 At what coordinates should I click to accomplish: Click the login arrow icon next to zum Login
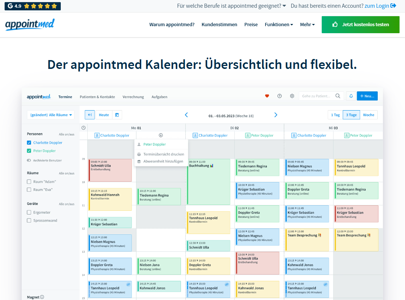click(x=393, y=6)
